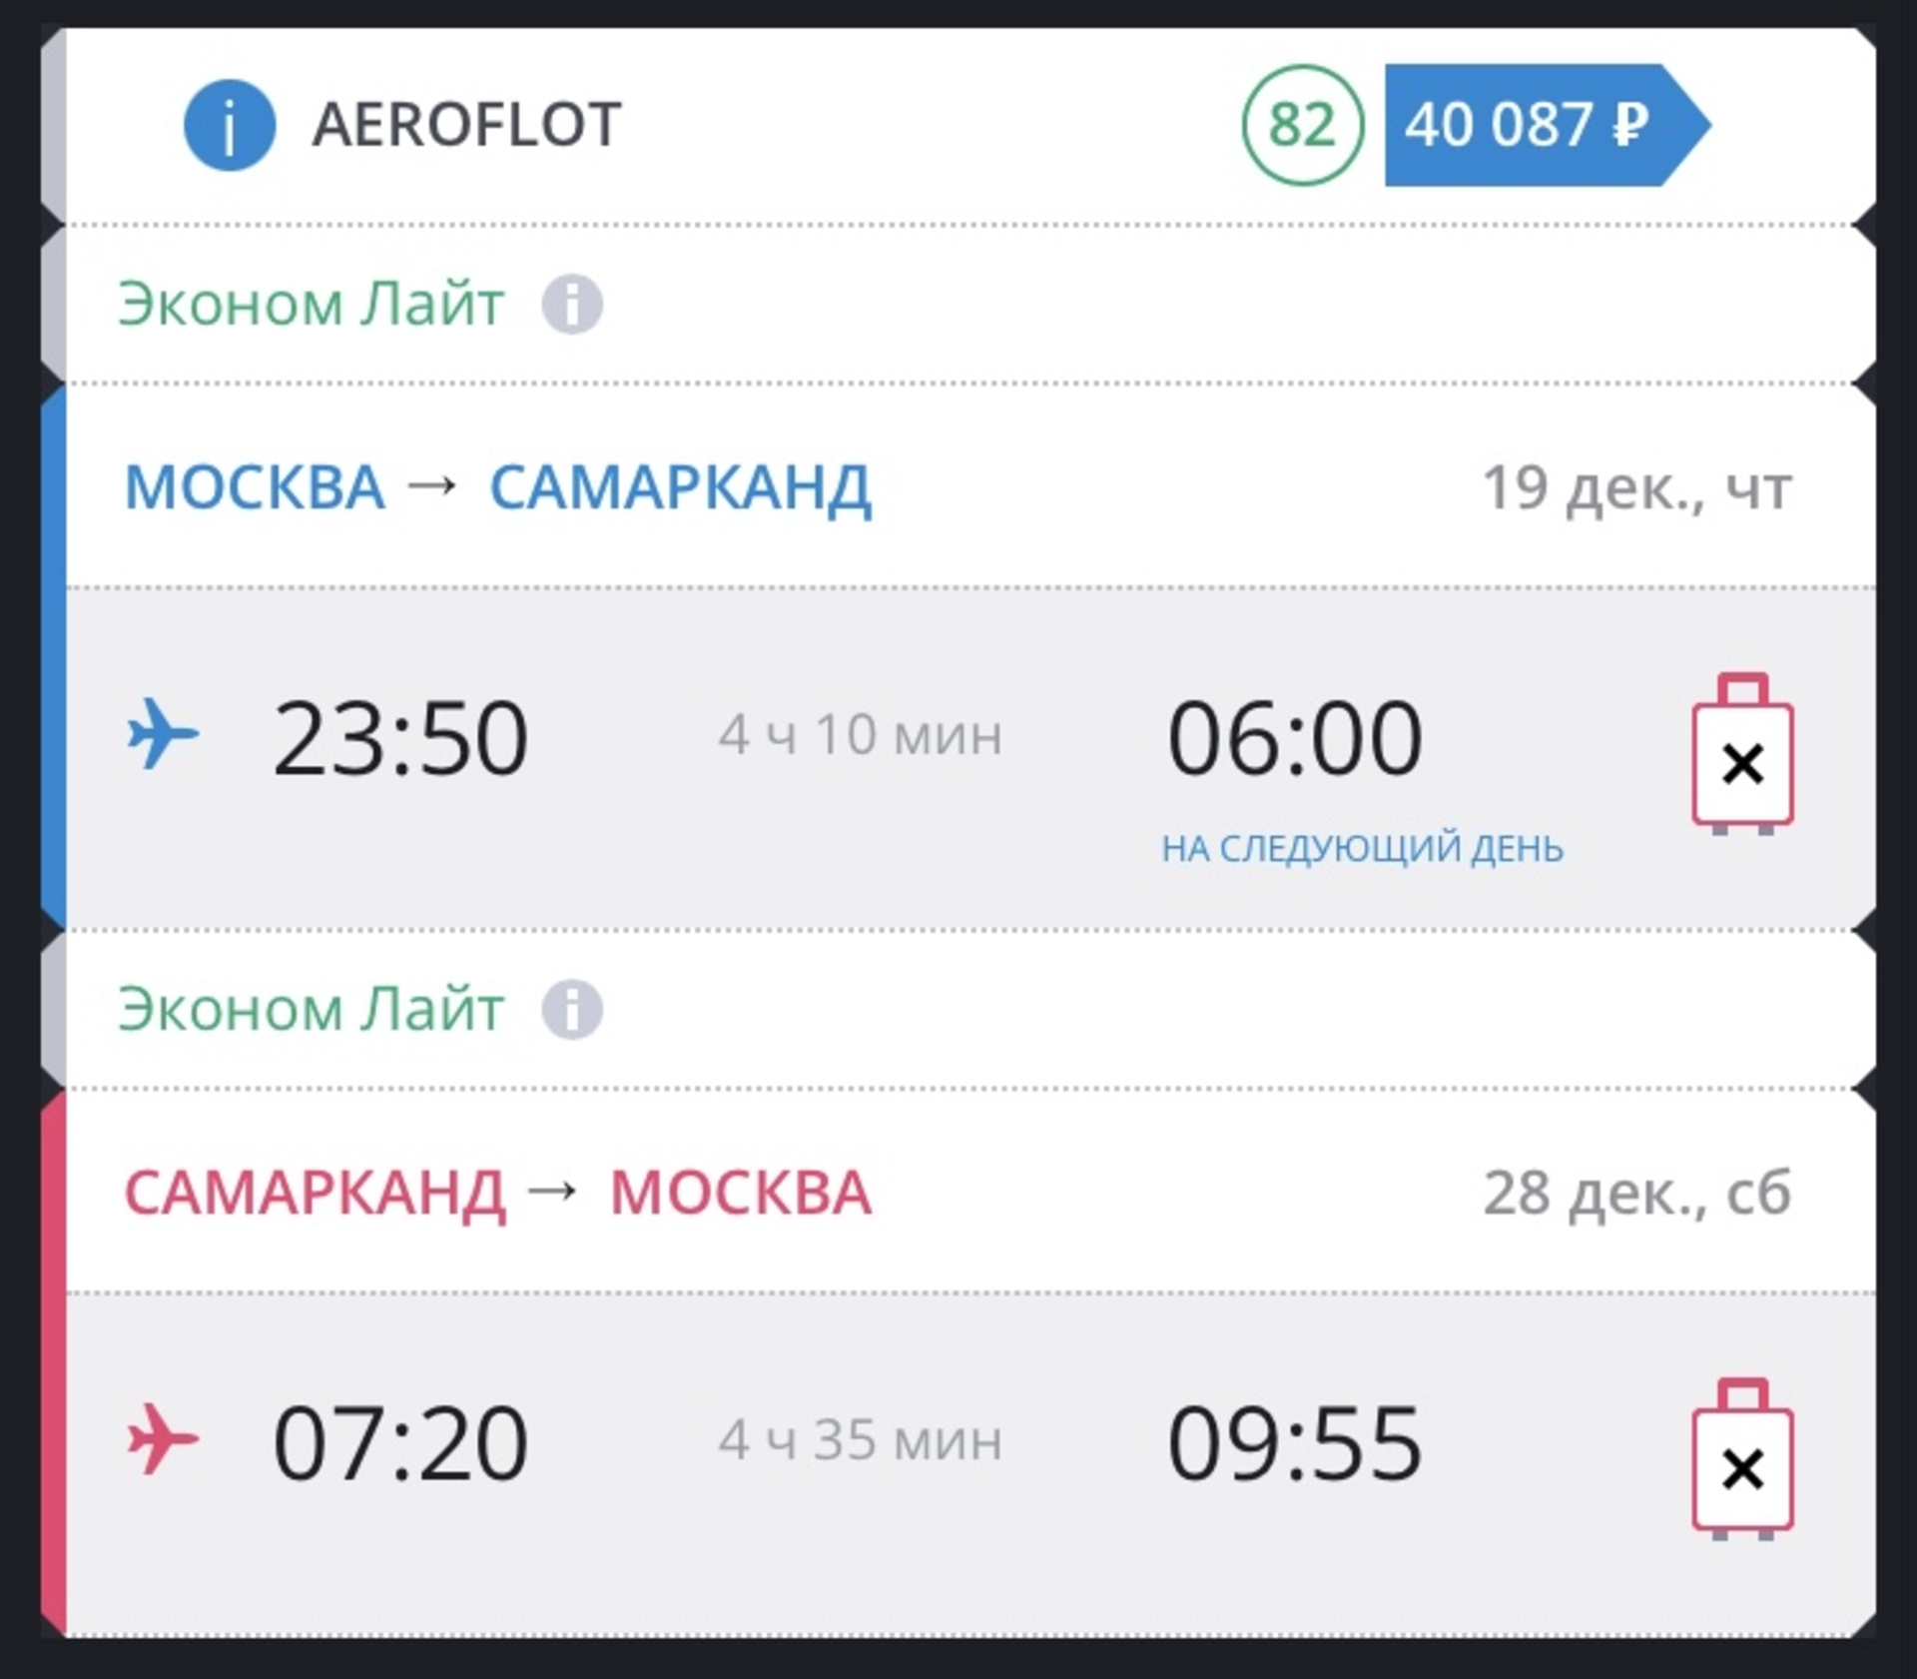
Task: Click the 07:20 return departure time
Action: [x=400, y=1442]
